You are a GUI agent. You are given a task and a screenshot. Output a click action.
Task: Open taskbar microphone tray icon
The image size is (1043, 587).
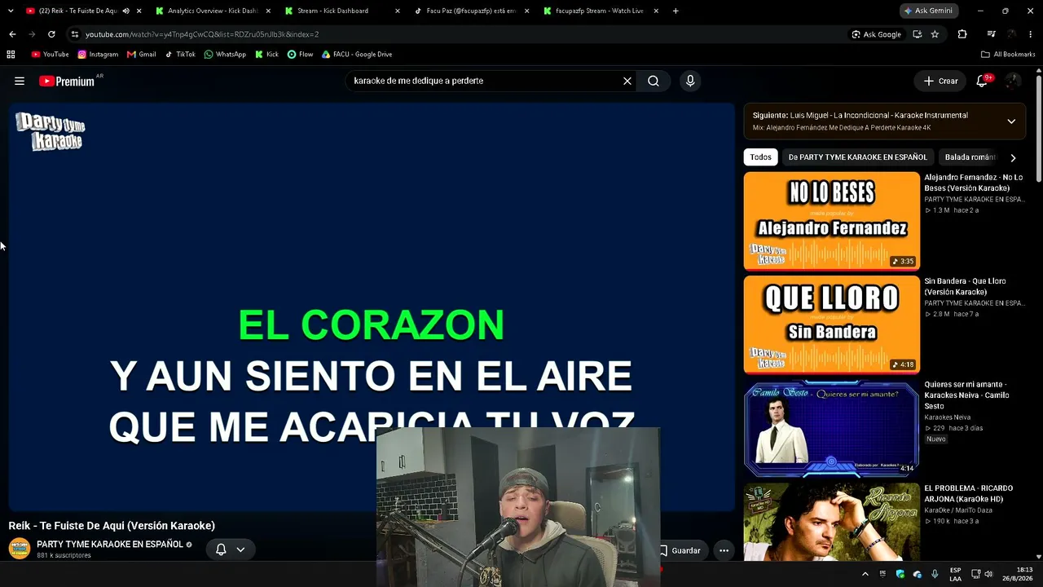pyautogui.click(x=935, y=574)
